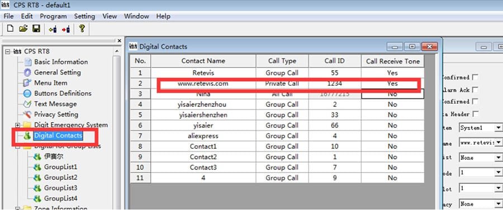This screenshot has width=503, height=210.
Task: Open the Help menu
Action: point(163,16)
